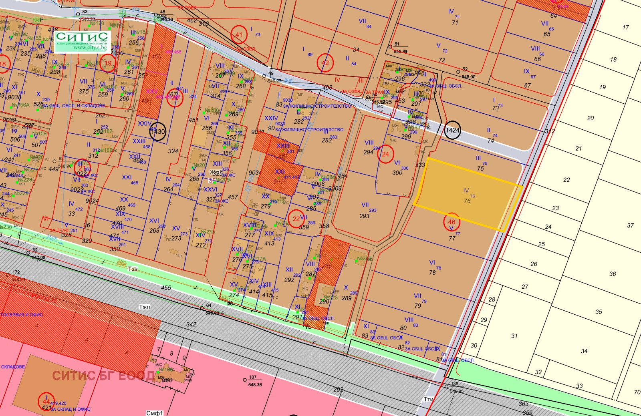Viewport: 641px width, 416px height.
Task: Click the red circled marker 19
Action: click(108, 63)
